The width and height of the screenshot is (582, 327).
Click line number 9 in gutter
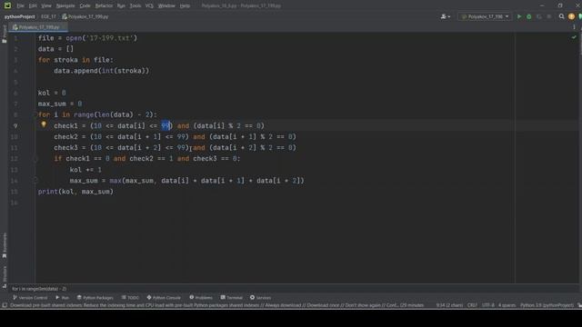(15, 126)
